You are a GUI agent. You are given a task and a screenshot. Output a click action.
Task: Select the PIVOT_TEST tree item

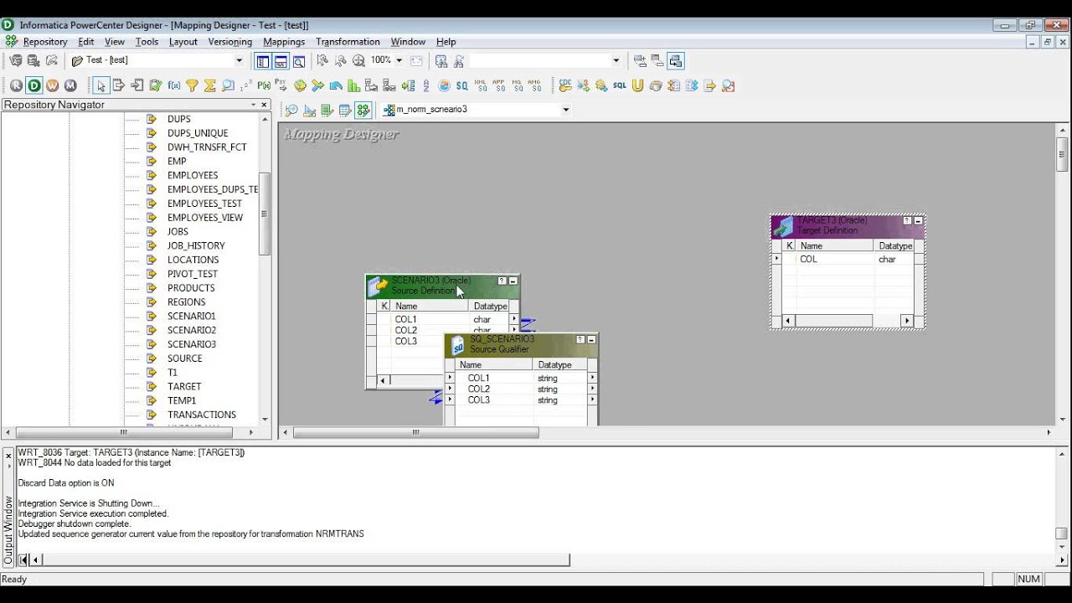click(x=193, y=274)
